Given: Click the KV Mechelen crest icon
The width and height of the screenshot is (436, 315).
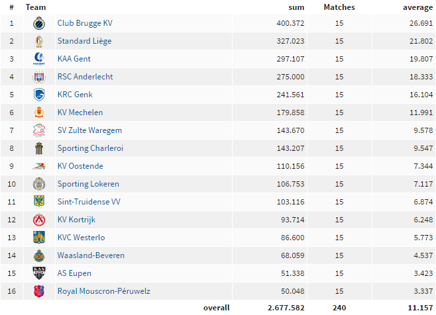Looking at the screenshot, I should tap(39, 112).
